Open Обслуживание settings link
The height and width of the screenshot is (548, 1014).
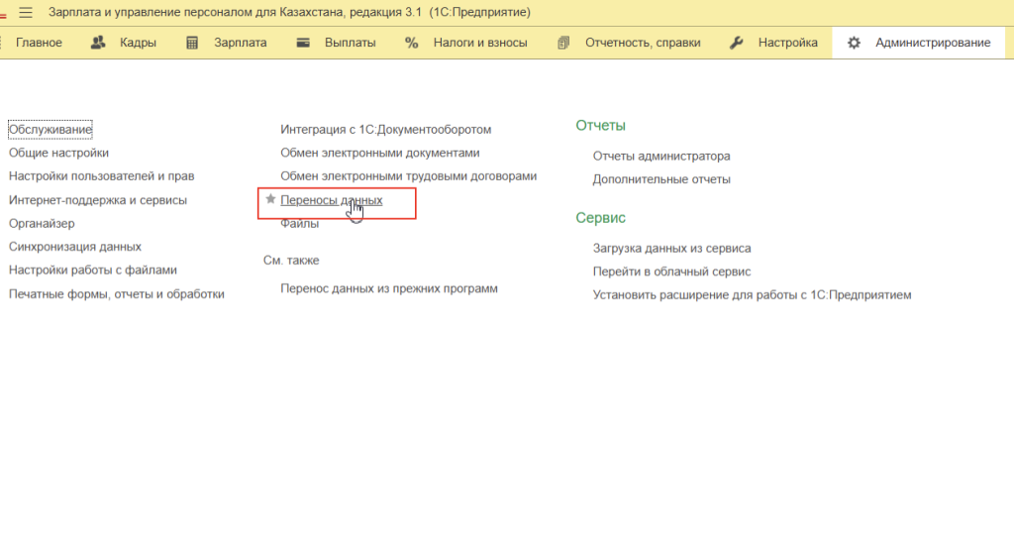tap(51, 130)
